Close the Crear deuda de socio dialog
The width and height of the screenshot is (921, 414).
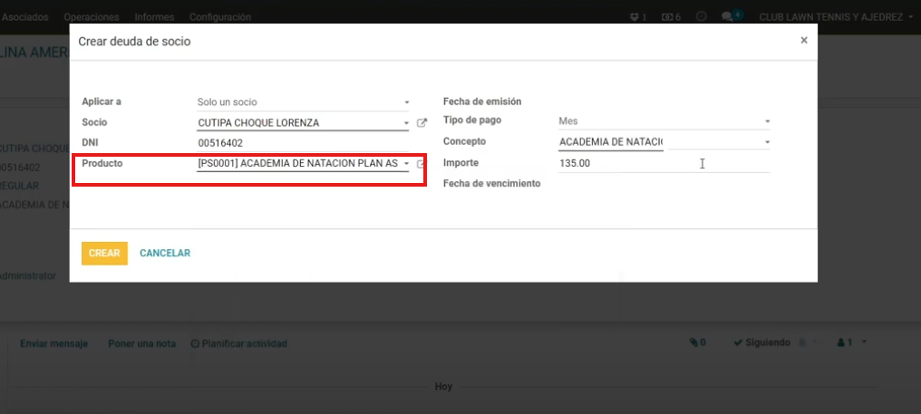point(803,41)
